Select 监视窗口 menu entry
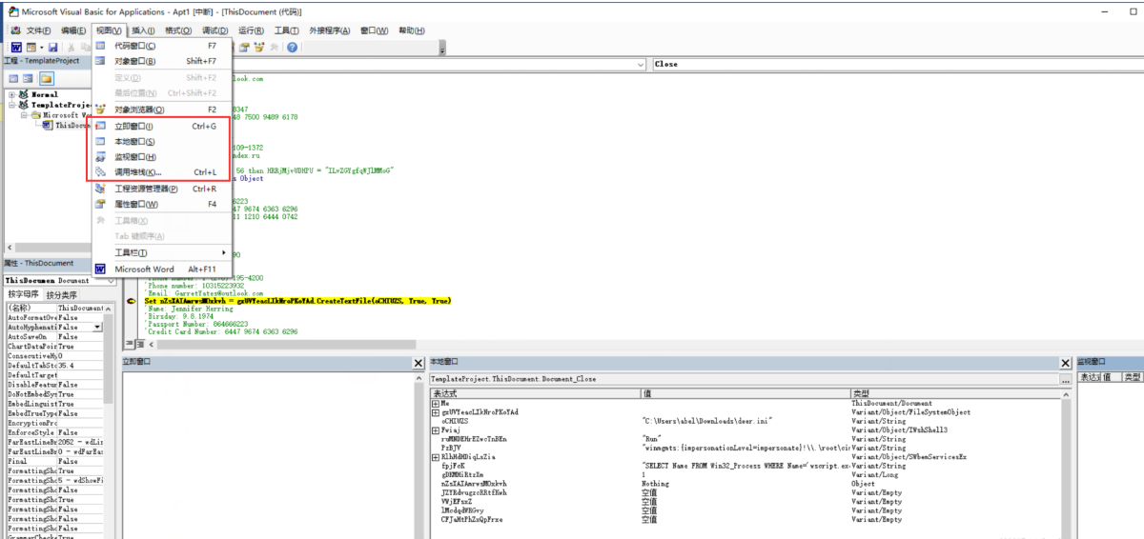Viewport: 1144px width, 539px height. [x=161, y=156]
